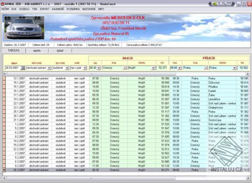Click the current-row arrow marker for 26.3.2007
Image resolution: width=252 pixels, height=183 pixels.
point(4,170)
